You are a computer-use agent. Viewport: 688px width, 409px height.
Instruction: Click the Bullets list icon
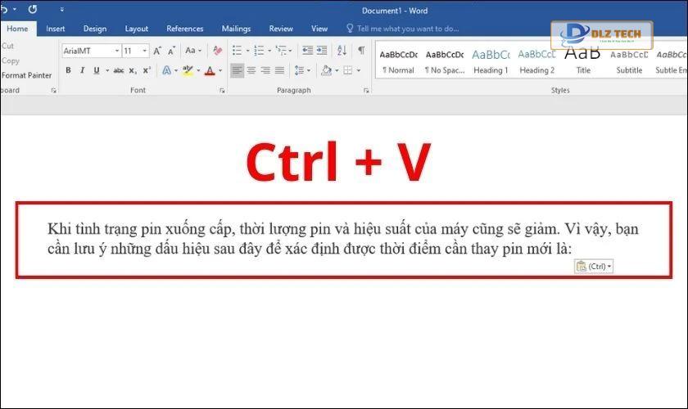pos(237,51)
